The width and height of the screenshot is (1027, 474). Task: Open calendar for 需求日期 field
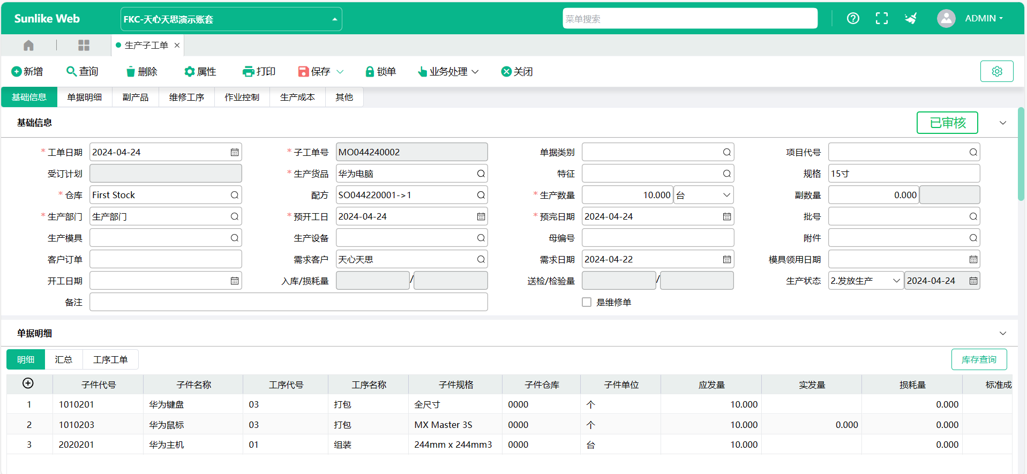727,259
